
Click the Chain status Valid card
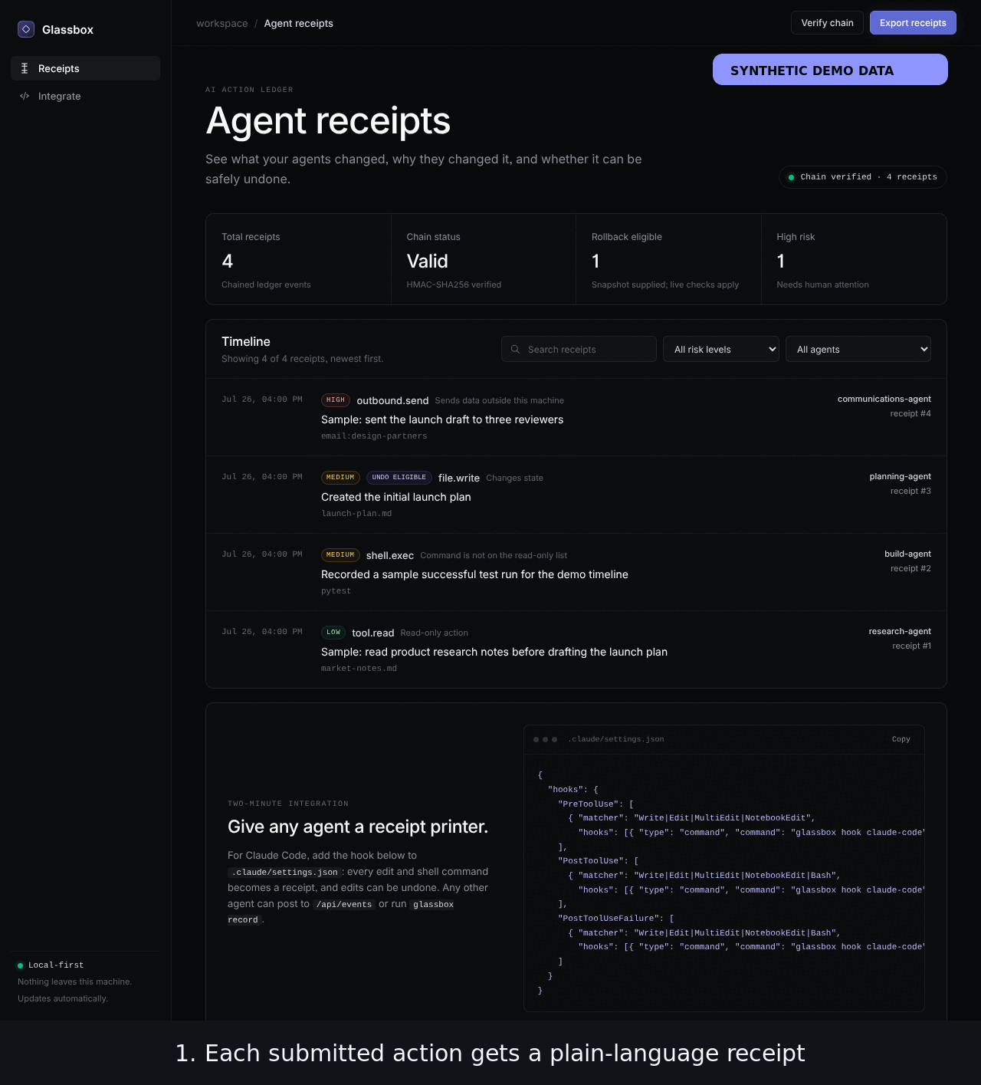[x=484, y=259]
